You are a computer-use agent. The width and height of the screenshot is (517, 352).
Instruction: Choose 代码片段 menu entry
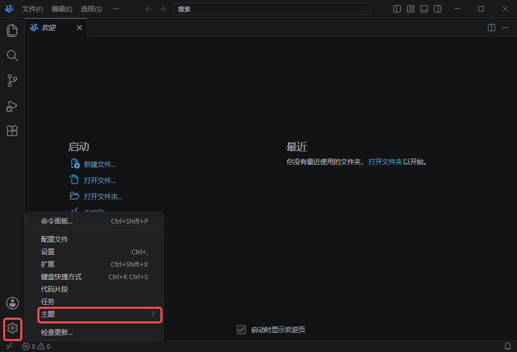[x=94, y=289]
